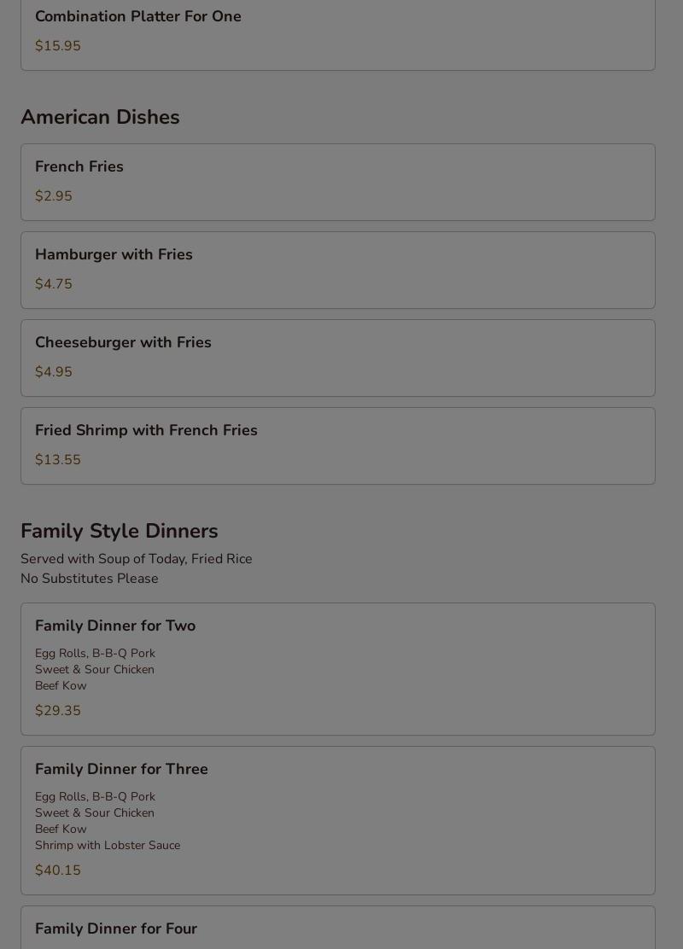Open Cheeseburger with Fries card
This screenshot has height=949, width=683.
[123, 342]
